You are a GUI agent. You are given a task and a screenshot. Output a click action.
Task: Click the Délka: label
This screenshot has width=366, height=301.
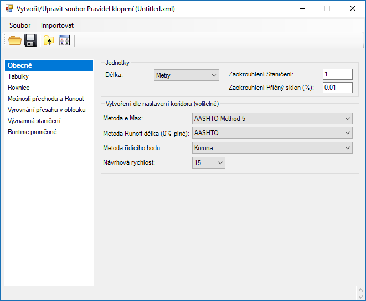tap(114, 75)
